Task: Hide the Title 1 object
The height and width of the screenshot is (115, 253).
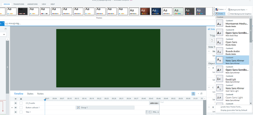Action: pyautogui.click(x=16, y=112)
